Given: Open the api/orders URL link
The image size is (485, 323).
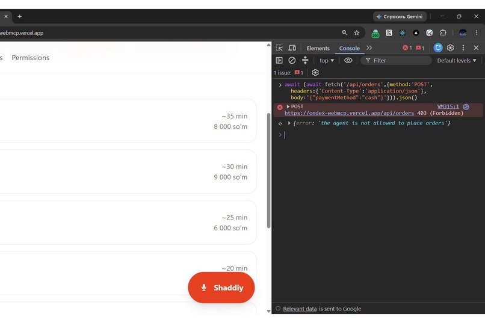Looking at the screenshot, I should click(x=349, y=113).
